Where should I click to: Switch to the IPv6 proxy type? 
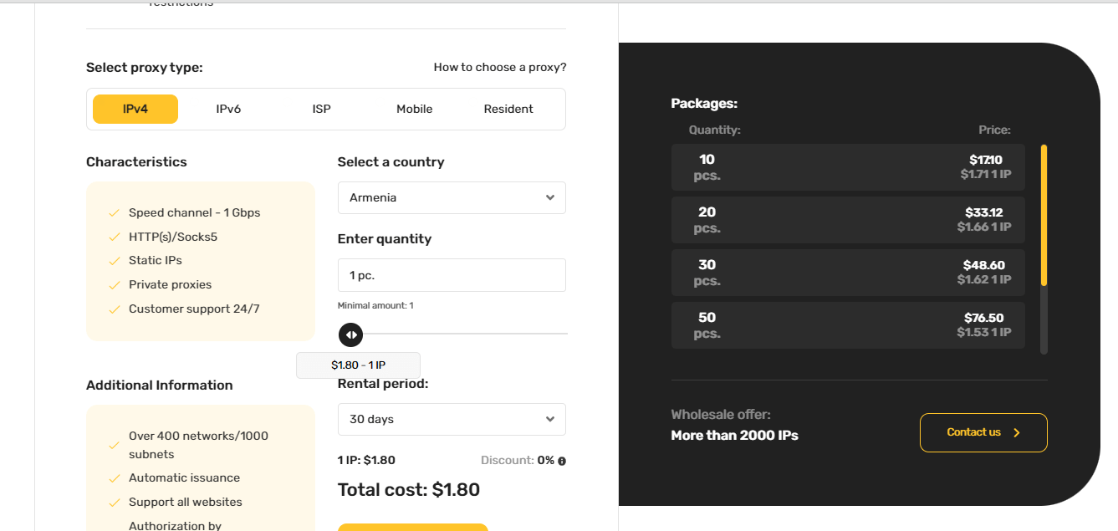click(228, 109)
